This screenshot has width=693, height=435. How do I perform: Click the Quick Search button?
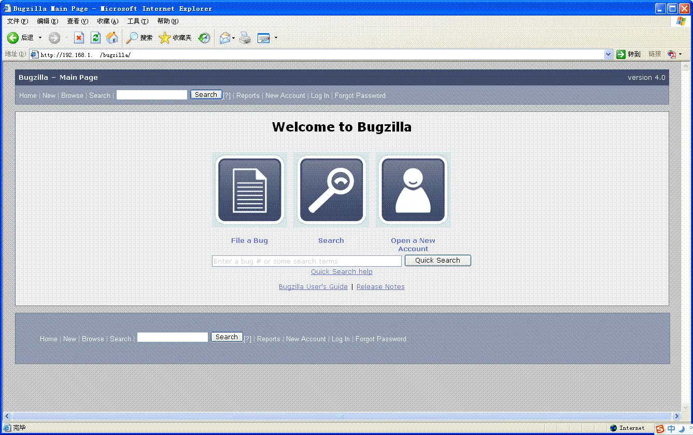tap(437, 260)
